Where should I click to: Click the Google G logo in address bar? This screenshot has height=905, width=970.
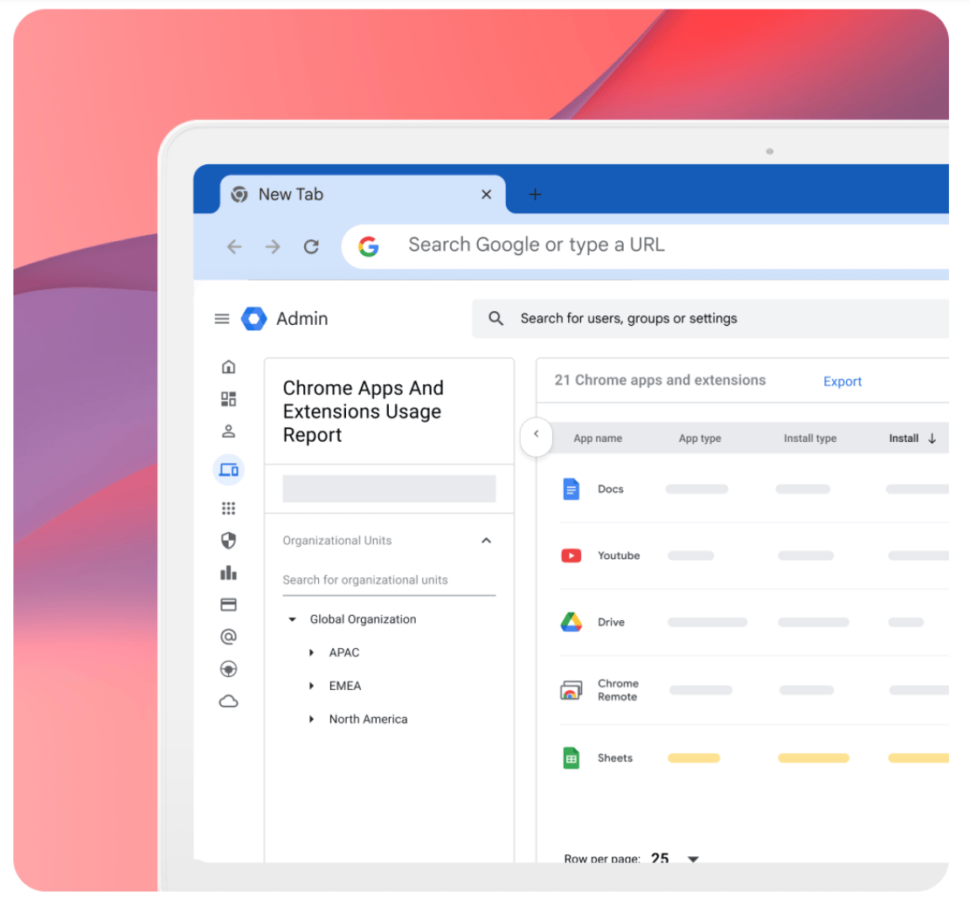pos(369,246)
